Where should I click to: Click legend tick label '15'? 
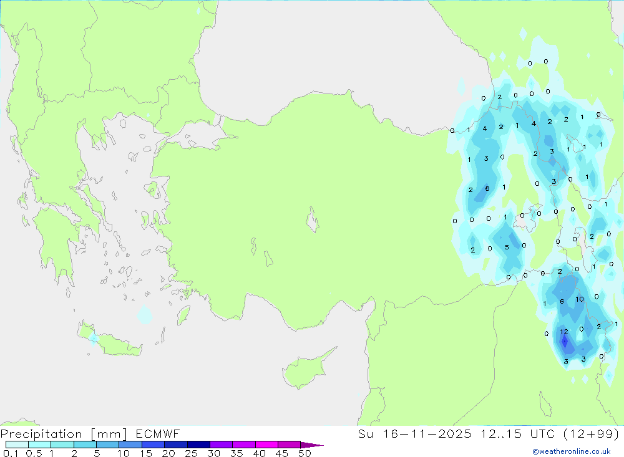point(146,453)
